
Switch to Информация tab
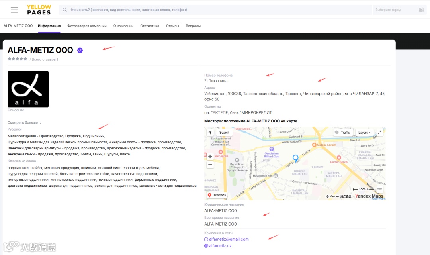click(49, 26)
